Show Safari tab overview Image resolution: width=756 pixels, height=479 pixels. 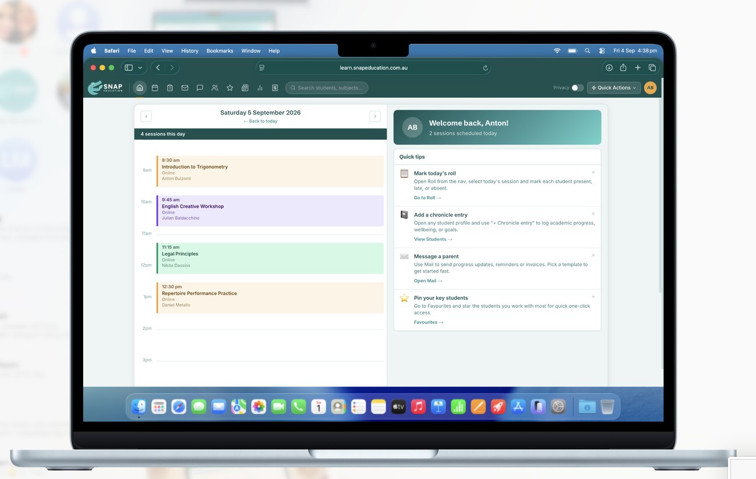click(x=652, y=68)
